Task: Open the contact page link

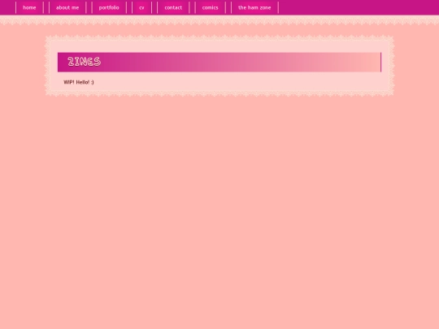Action: pyautogui.click(x=173, y=7)
